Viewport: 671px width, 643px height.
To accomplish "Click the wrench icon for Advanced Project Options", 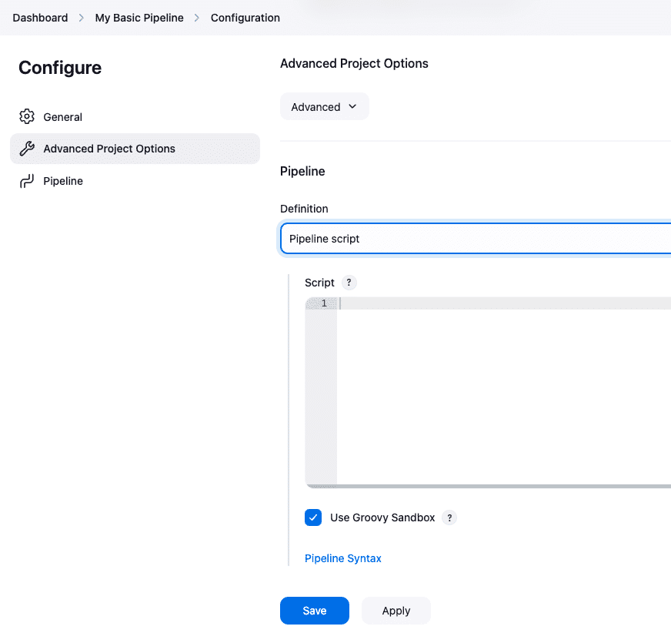I will click(x=27, y=149).
